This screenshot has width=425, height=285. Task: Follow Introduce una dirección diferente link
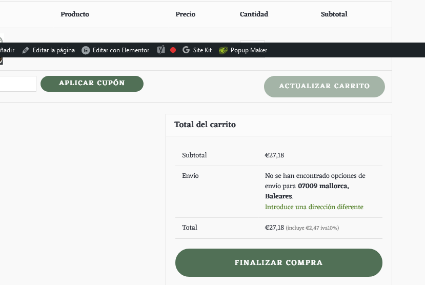[314, 207]
